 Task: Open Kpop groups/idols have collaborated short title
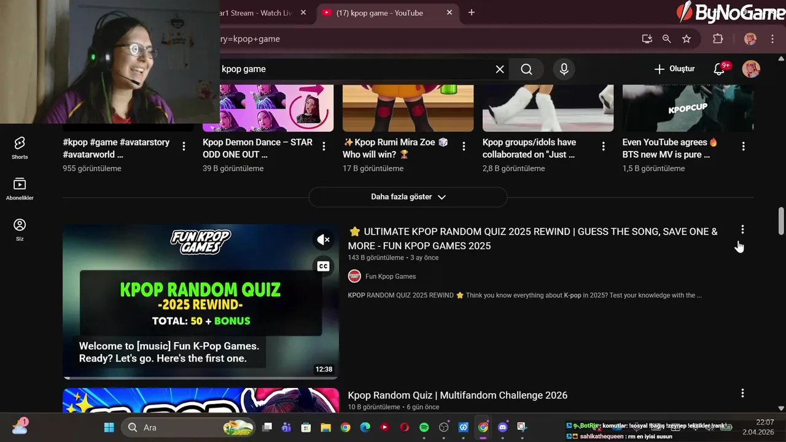pyautogui.click(x=529, y=148)
